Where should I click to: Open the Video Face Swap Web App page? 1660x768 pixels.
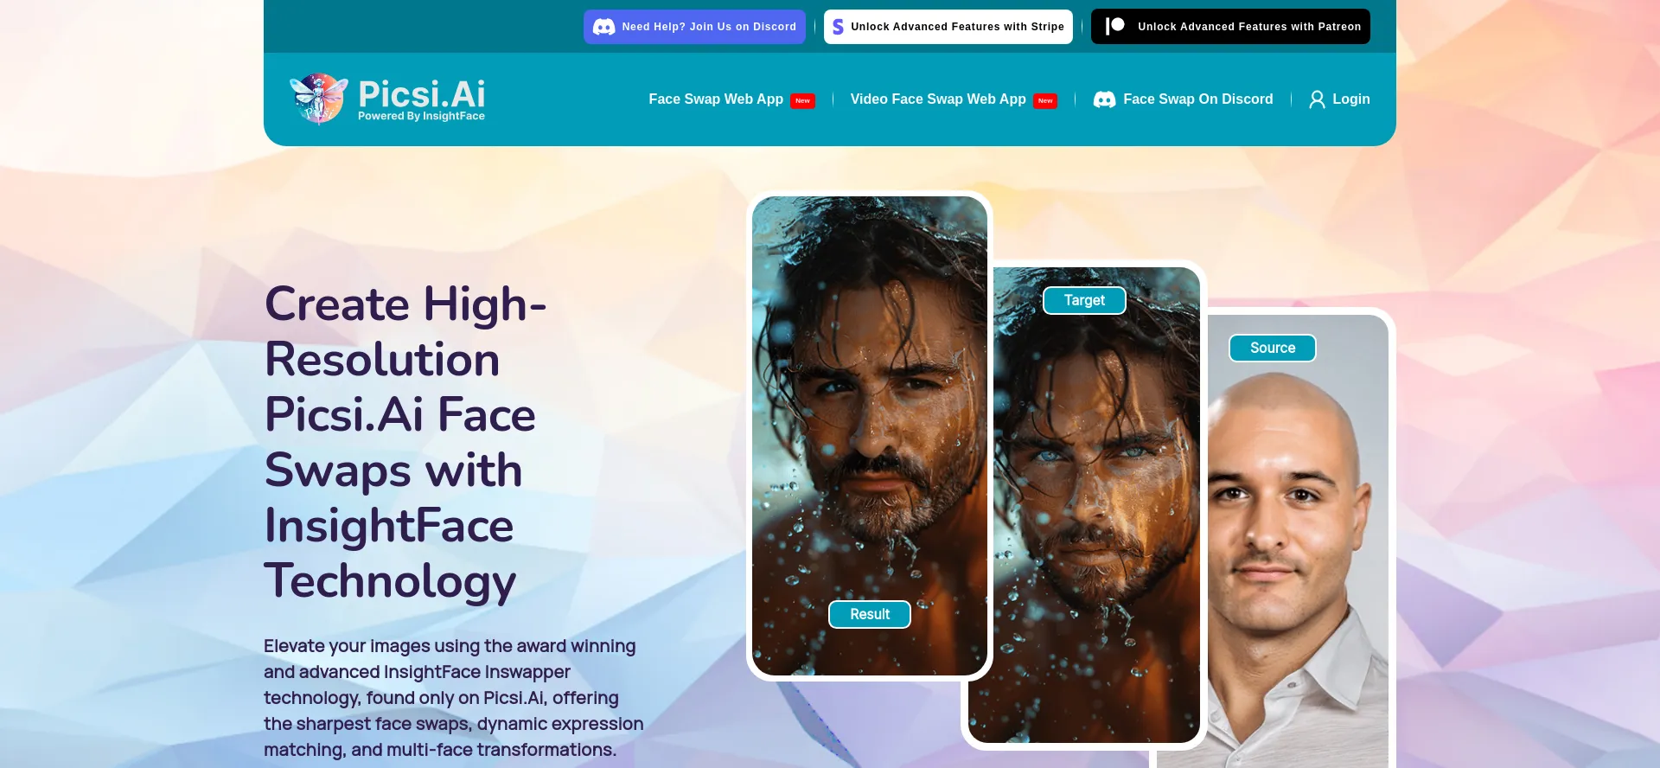(x=938, y=99)
